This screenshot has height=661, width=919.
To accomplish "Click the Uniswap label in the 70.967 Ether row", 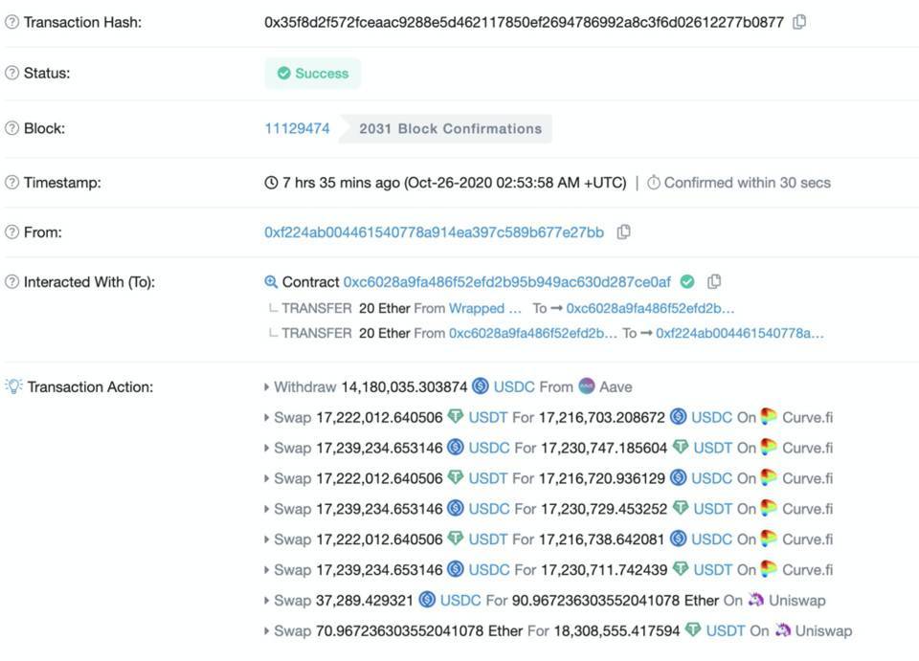I will coord(823,630).
